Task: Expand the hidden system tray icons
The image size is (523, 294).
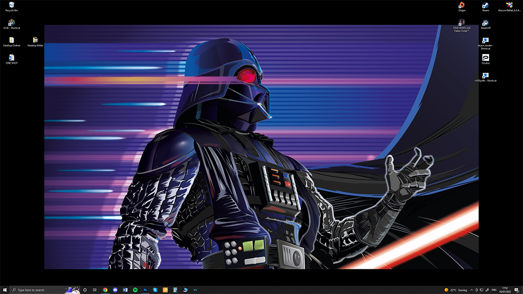Action: point(472,290)
